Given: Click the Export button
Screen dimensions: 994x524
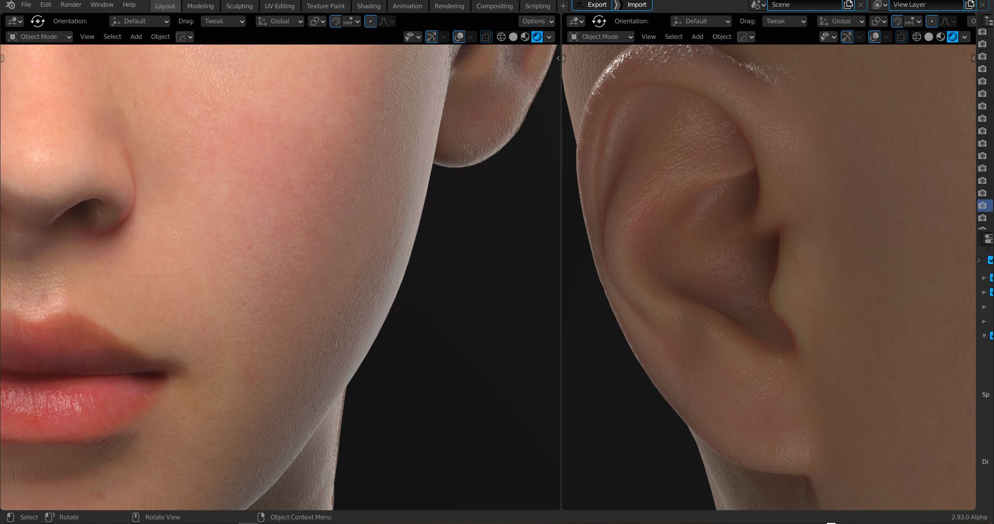Looking at the screenshot, I should coord(596,5).
